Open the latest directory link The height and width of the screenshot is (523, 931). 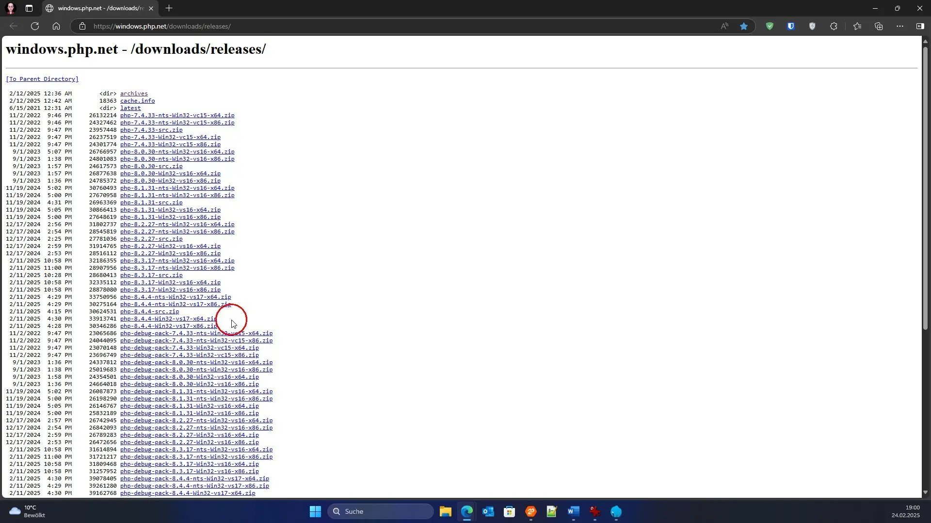coord(130,108)
